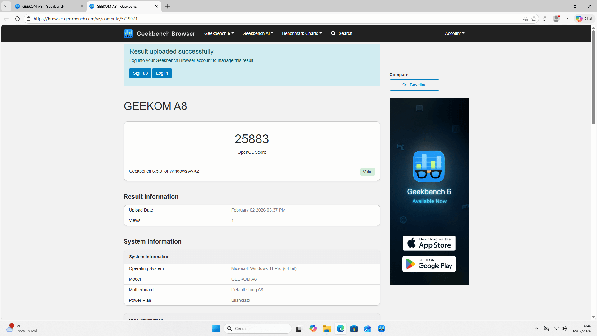This screenshot has height=336, width=597.
Task: Click the Set Baseline button
Action: 414,85
